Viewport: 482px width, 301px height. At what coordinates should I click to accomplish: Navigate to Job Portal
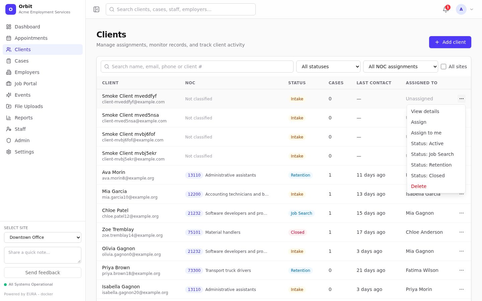[x=43, y=84]
